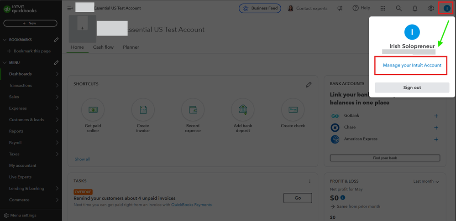456x221 pixels.
Task: Expand the Reports submenu arrow
Action: pos(57,131)
